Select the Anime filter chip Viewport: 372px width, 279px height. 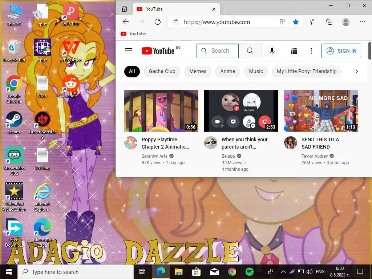click(x=227, y=72)
